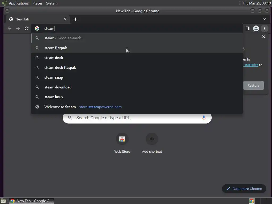Open a new tab with plus icon
The width and height of the screenshot is (272, 204).
[x=75, y=19]
